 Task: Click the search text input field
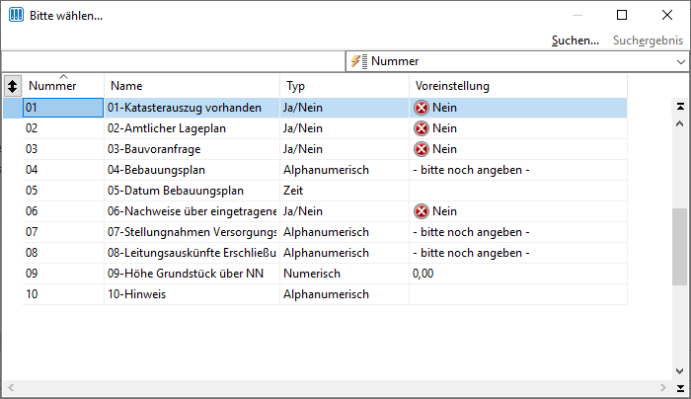173,61
